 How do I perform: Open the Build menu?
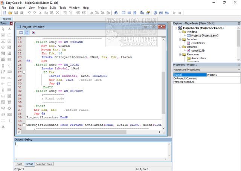tap(53, 8)
